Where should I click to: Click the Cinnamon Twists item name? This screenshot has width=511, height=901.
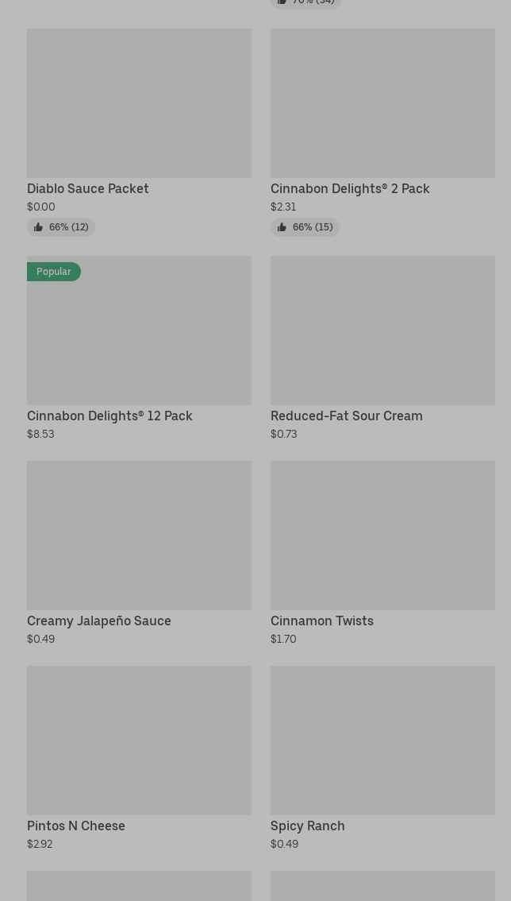pyautogui.click(x=321, y=621)
